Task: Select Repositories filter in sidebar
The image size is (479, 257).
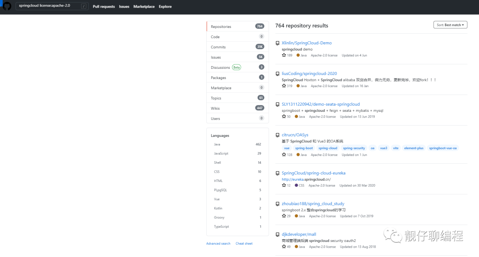Action: pos(238,26)
